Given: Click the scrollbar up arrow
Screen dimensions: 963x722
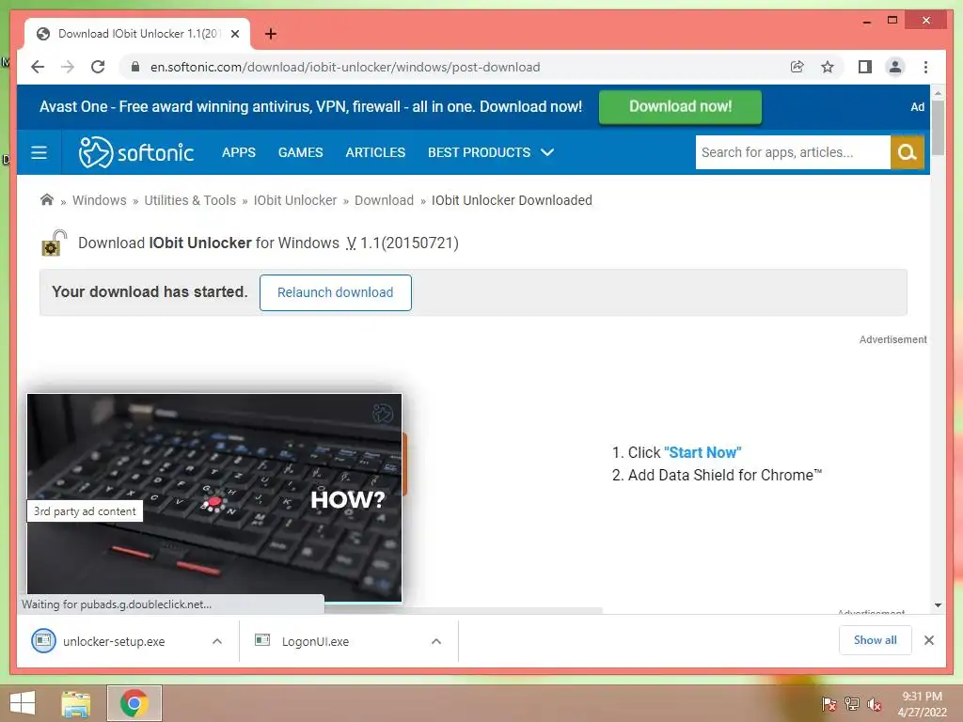Looking at the screenshot, I should pyautogui.click(x=938, y=93).
